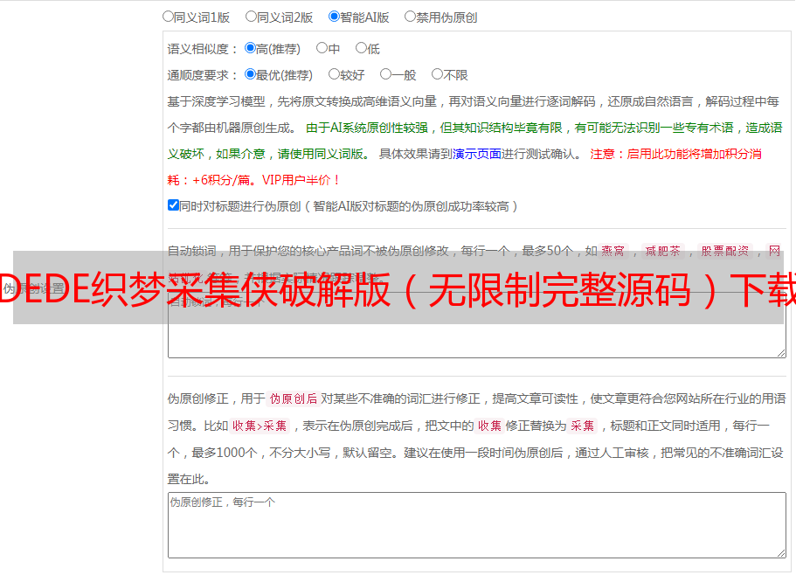Click the 股票配资 example keyword tag
The height and width of the screenshot is (575, 796).
(725, 251)
